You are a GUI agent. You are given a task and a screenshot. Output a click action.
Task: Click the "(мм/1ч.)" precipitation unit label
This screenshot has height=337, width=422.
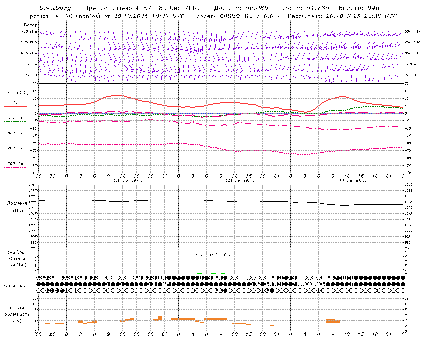click(x=17, y=265)
